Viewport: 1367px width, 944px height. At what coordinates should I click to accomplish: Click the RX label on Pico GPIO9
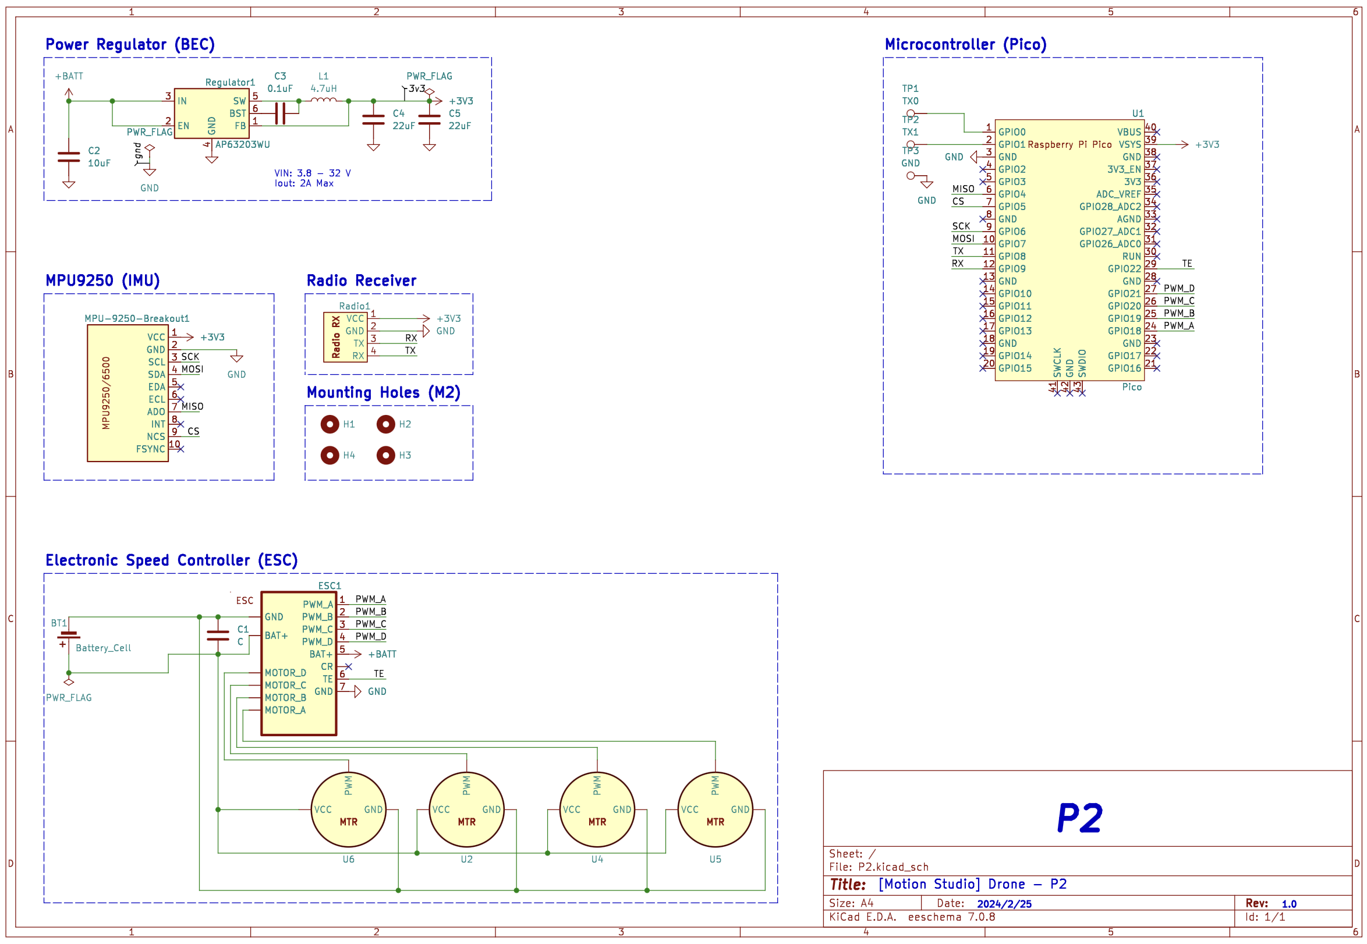pyautogui.click(x=958, y=263)
